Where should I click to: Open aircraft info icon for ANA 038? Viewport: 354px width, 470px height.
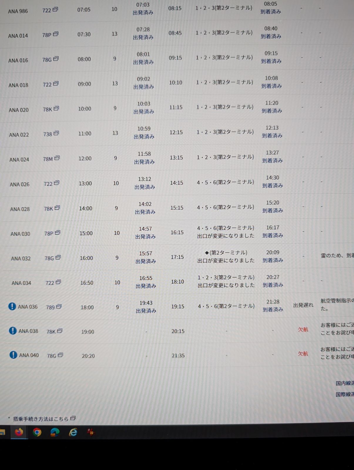[60, 331]
